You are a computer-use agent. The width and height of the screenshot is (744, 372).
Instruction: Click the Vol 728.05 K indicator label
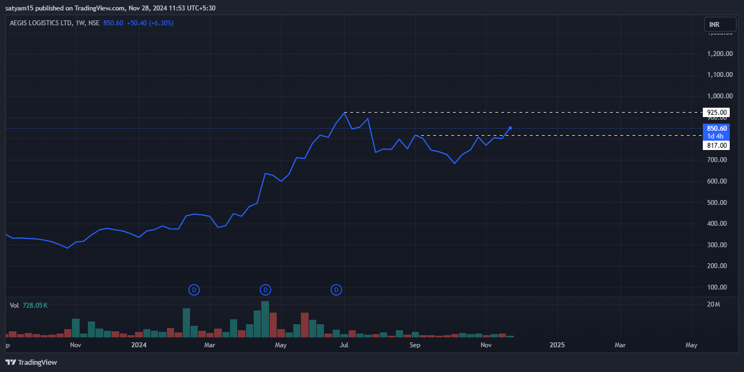click(x=29, y=305)
